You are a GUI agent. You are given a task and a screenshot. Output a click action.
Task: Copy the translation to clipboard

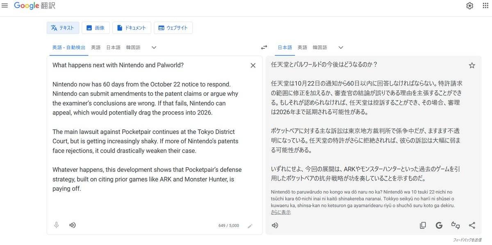(x=423, y=225)
